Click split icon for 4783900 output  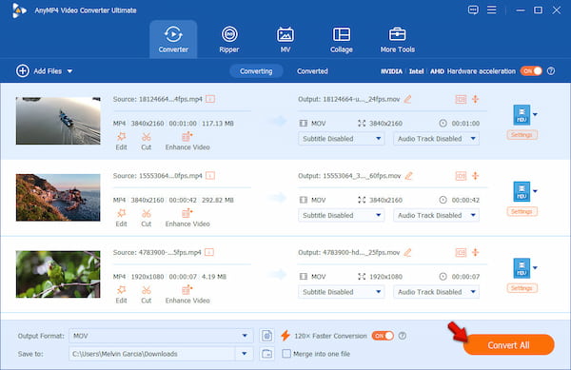point(475,252)
